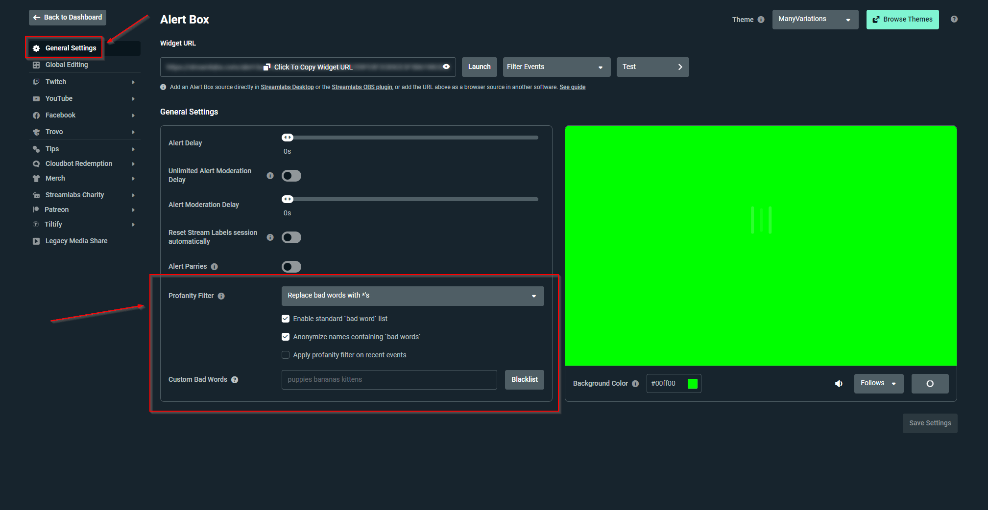
Task: Open the ManyVariations theme dropdown
Action: pyautogui.click(x=815, y=20)
